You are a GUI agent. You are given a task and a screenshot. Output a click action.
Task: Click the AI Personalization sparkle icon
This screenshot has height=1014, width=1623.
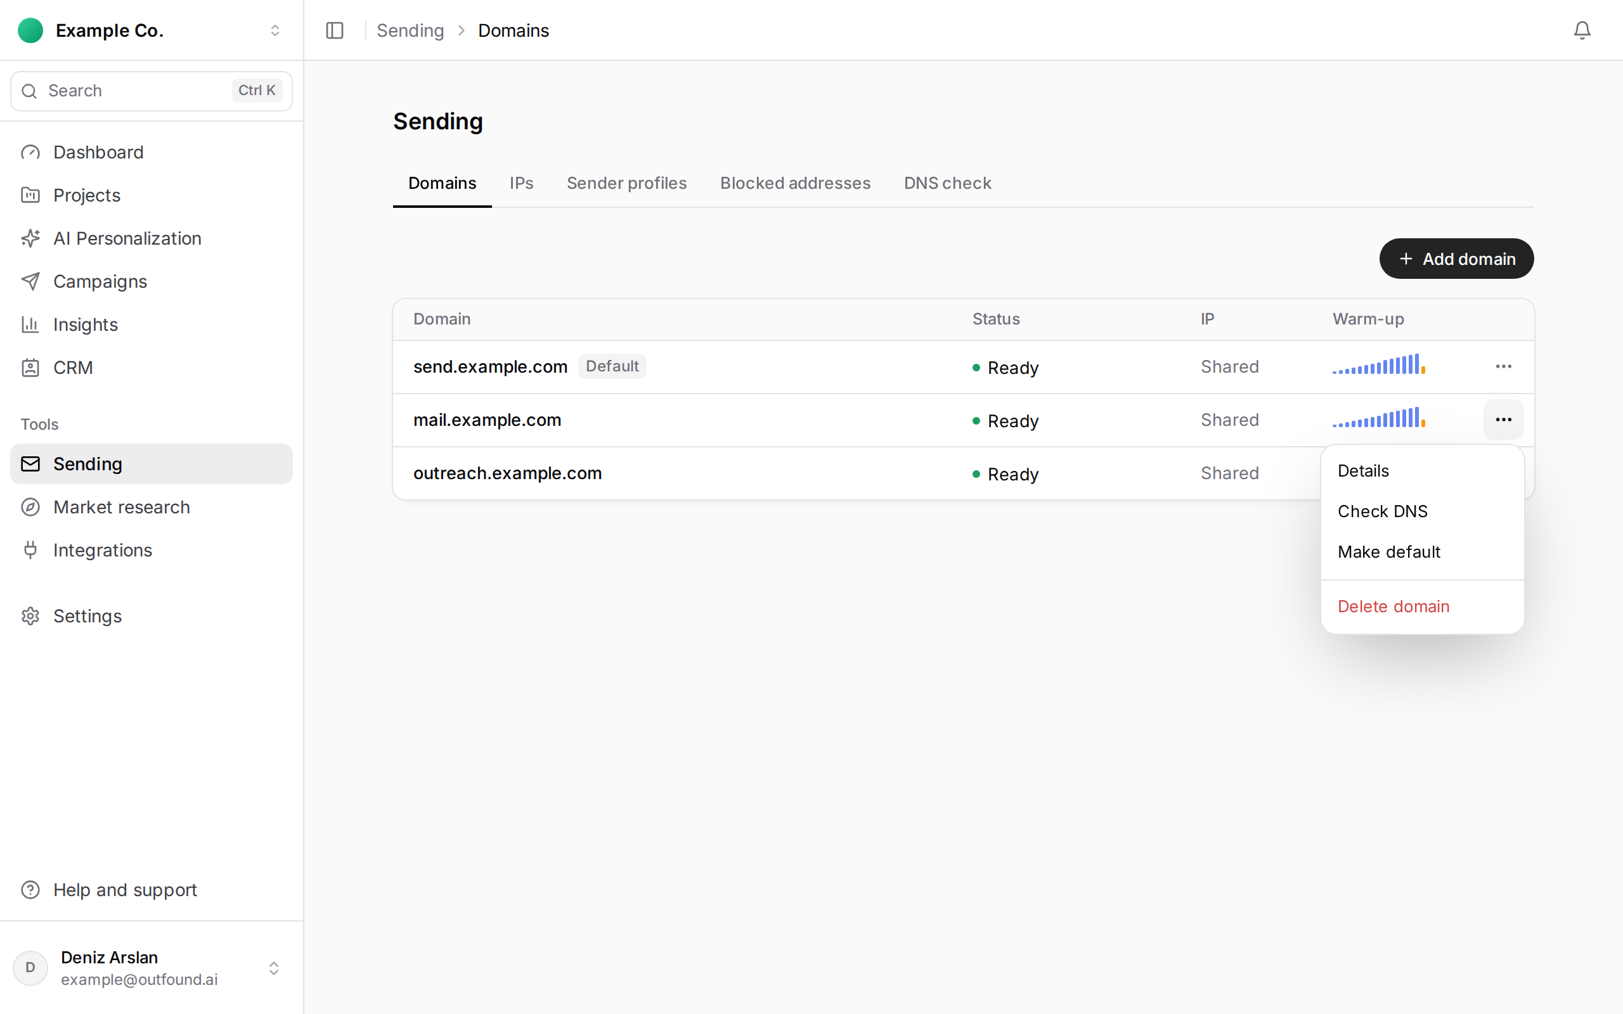pos(30,238)
